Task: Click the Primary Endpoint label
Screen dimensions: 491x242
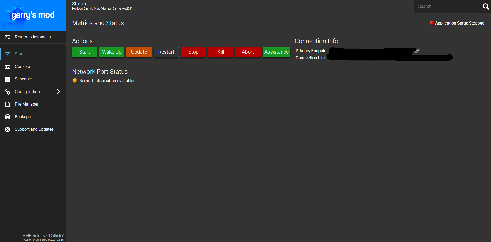Action: 312,51
